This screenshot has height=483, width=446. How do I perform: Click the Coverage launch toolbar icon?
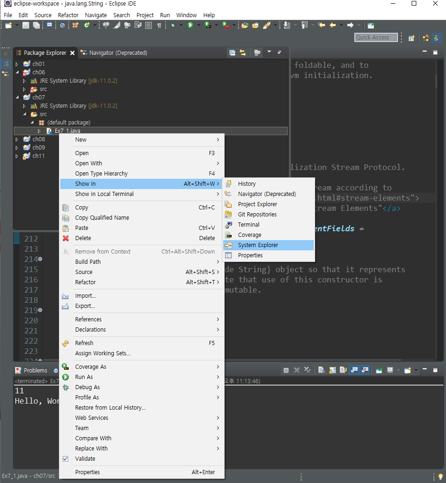[x=208, y=25]
